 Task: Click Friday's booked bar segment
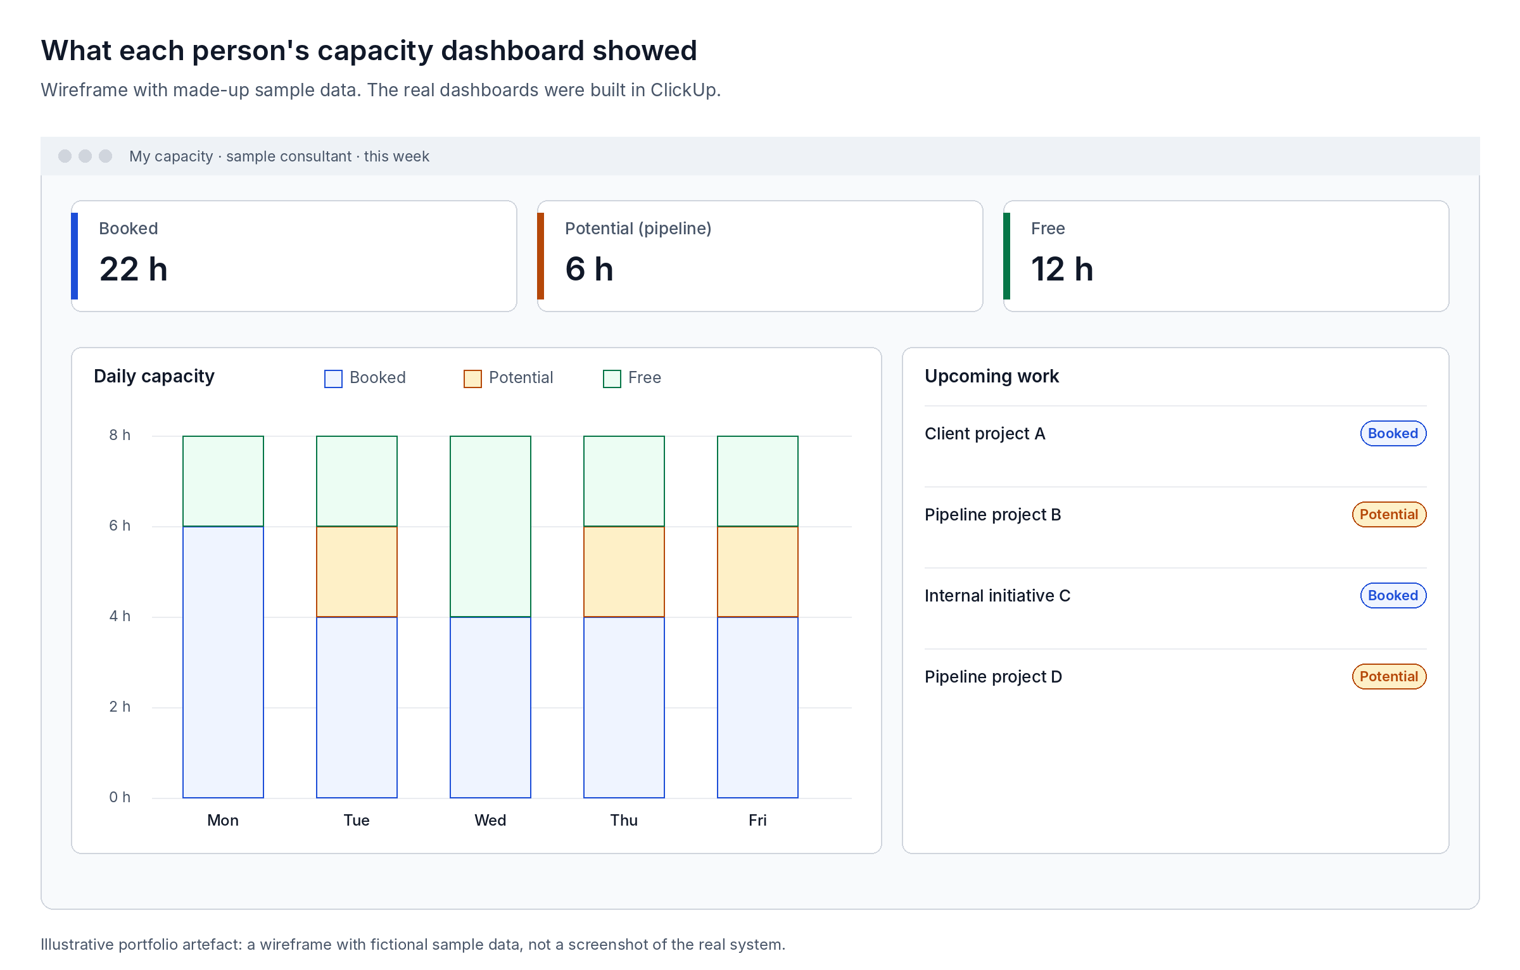tap(757, 707)
